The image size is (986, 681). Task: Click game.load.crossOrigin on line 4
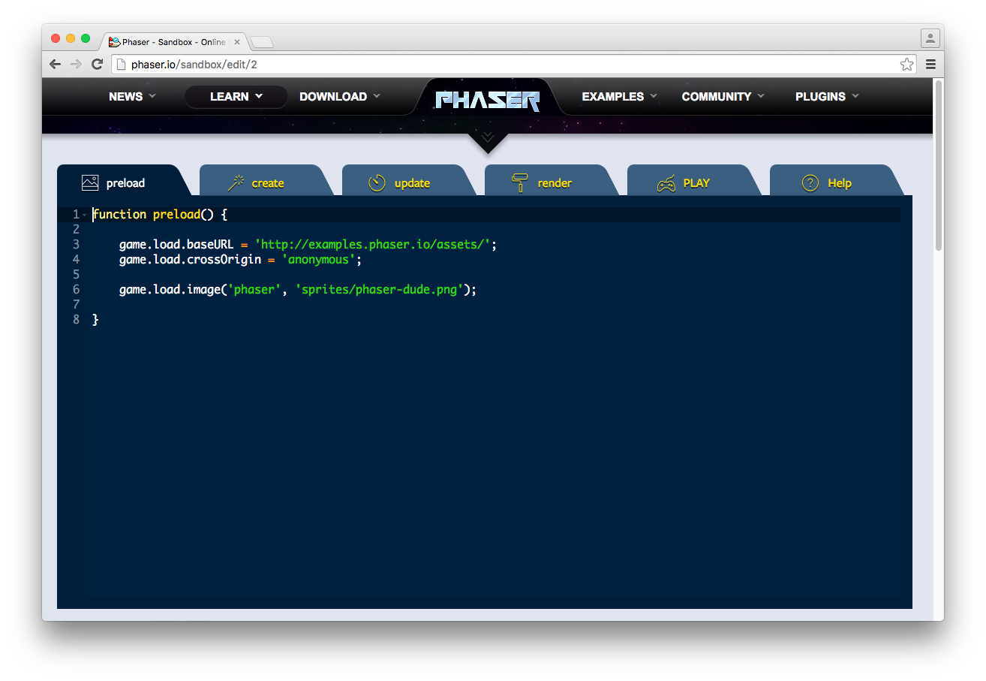point(190,260)
